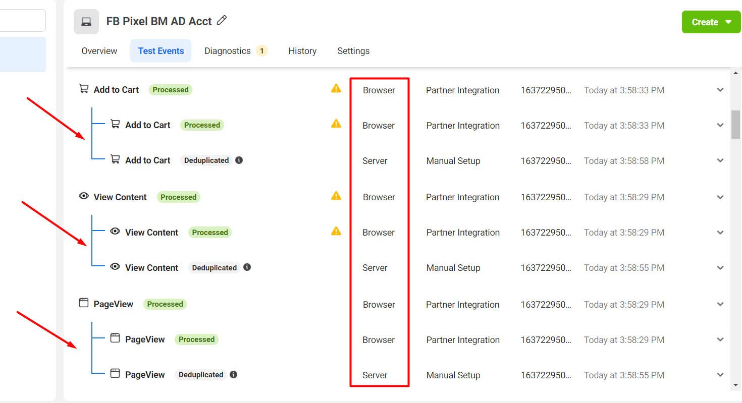The image size is (742, 403).
Task: Click the cart icon of top Add to Cart event
Action: point(84,89)
